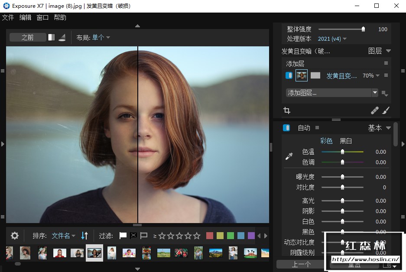This screenshot has width=406, height=272.
Task: Click the 整体强度 slider handle
Action: (x=363, y=29)
